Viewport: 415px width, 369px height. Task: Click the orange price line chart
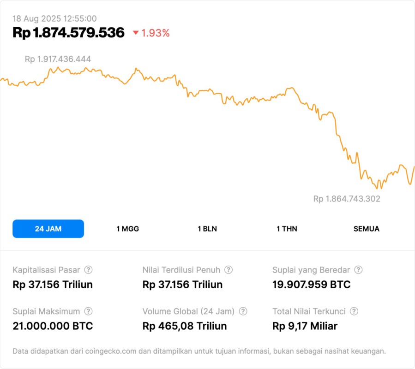pyautogui.click(x=208, y=95)
